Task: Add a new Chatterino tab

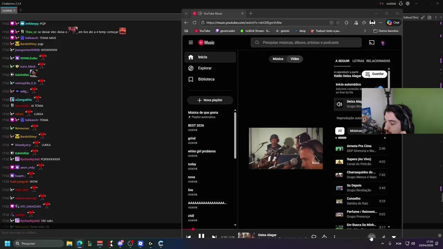Action: tap(20, 10)
